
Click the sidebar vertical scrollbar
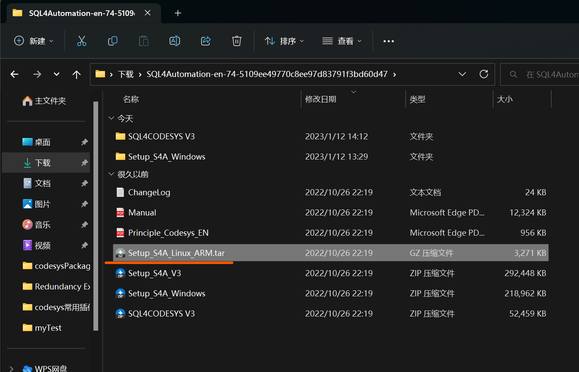point(96,215)
